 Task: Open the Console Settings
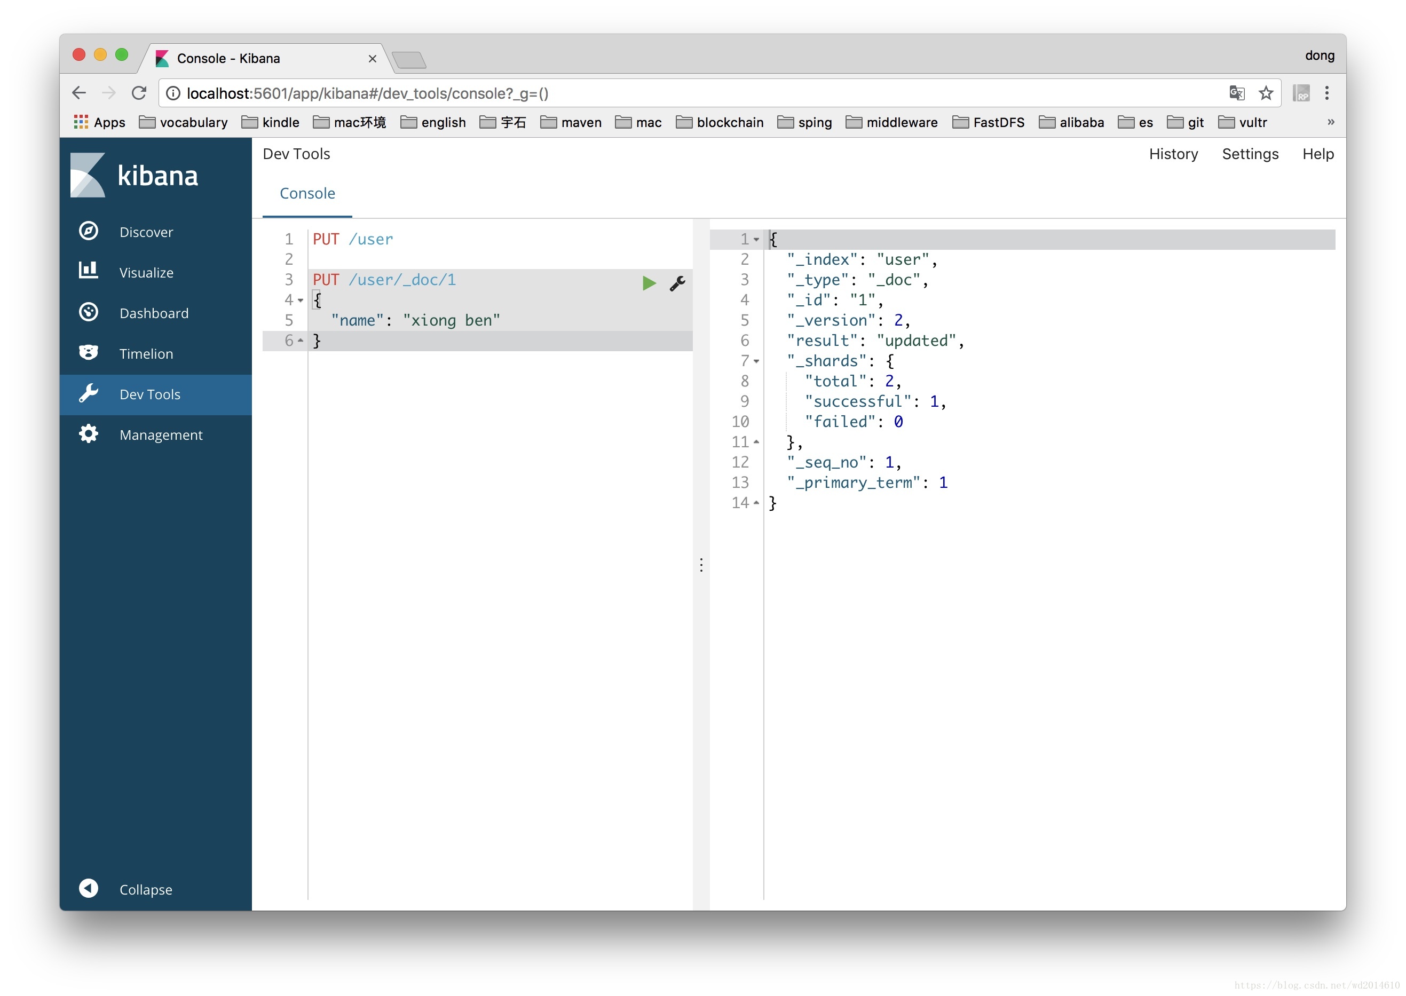(x=1250, y=153)
